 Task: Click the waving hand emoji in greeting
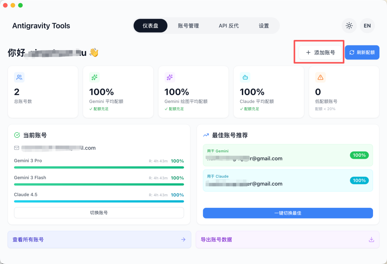point(94,53)
